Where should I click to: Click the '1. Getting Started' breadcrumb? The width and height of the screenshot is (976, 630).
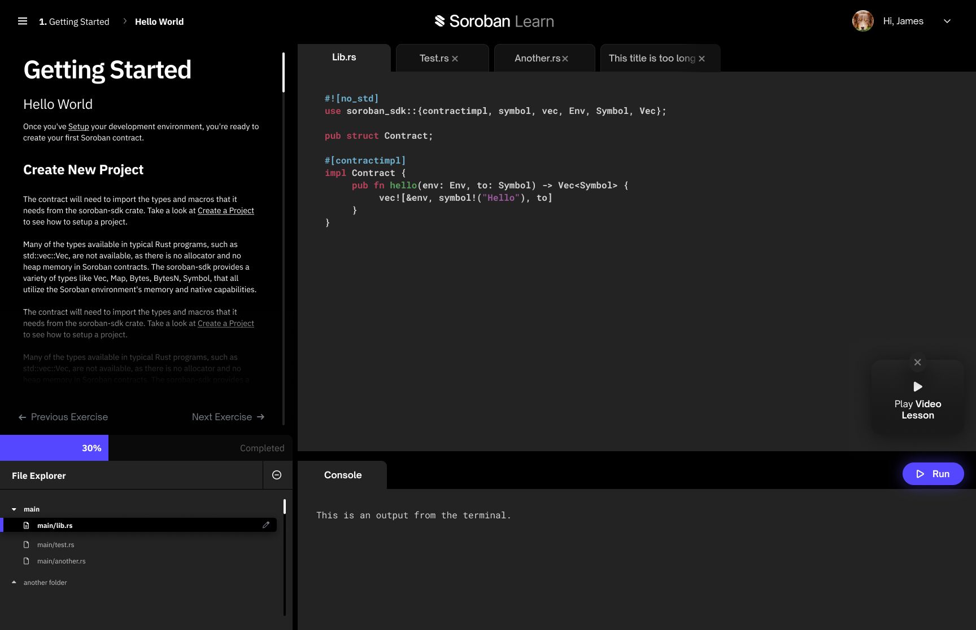(x=74, y=21)
